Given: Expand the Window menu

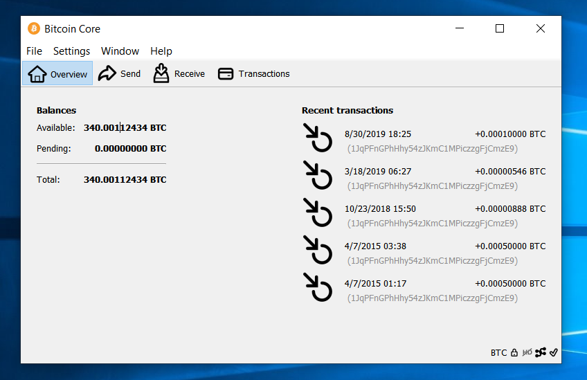Looking at the screenshot, I should click(x=120, y=51).
